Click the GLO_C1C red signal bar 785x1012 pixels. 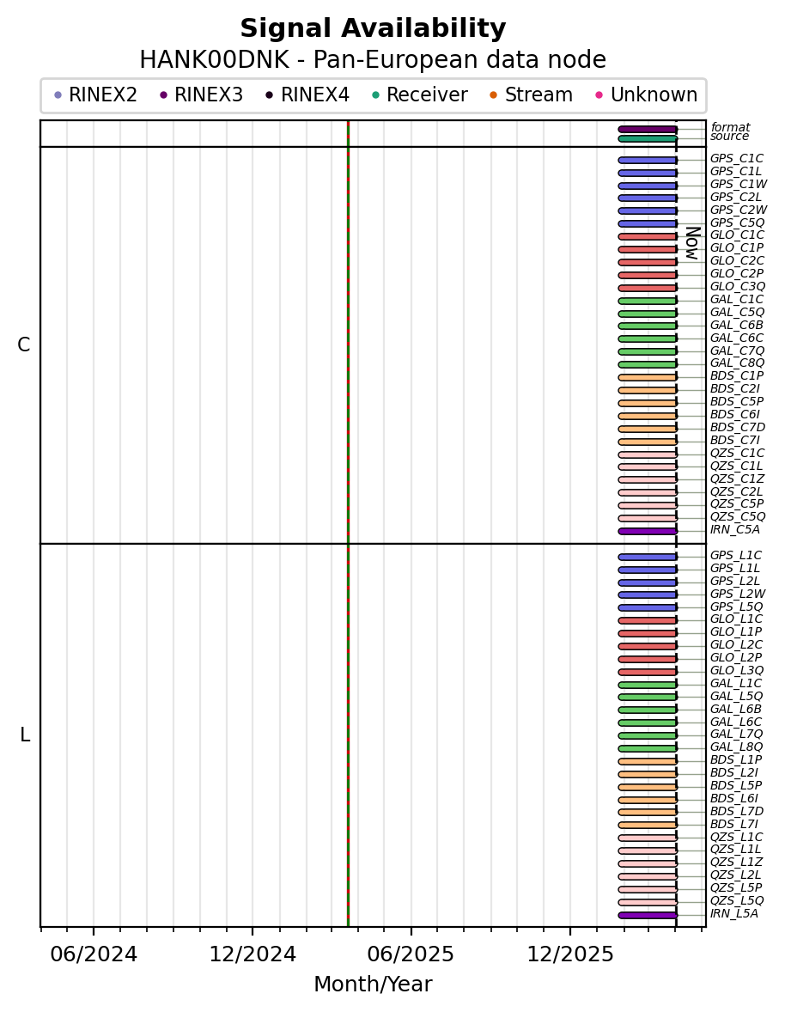pyautogui.click(x=648, y=236)
